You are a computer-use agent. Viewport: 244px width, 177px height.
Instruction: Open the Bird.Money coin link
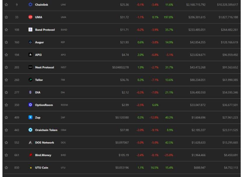click(43, 155)
